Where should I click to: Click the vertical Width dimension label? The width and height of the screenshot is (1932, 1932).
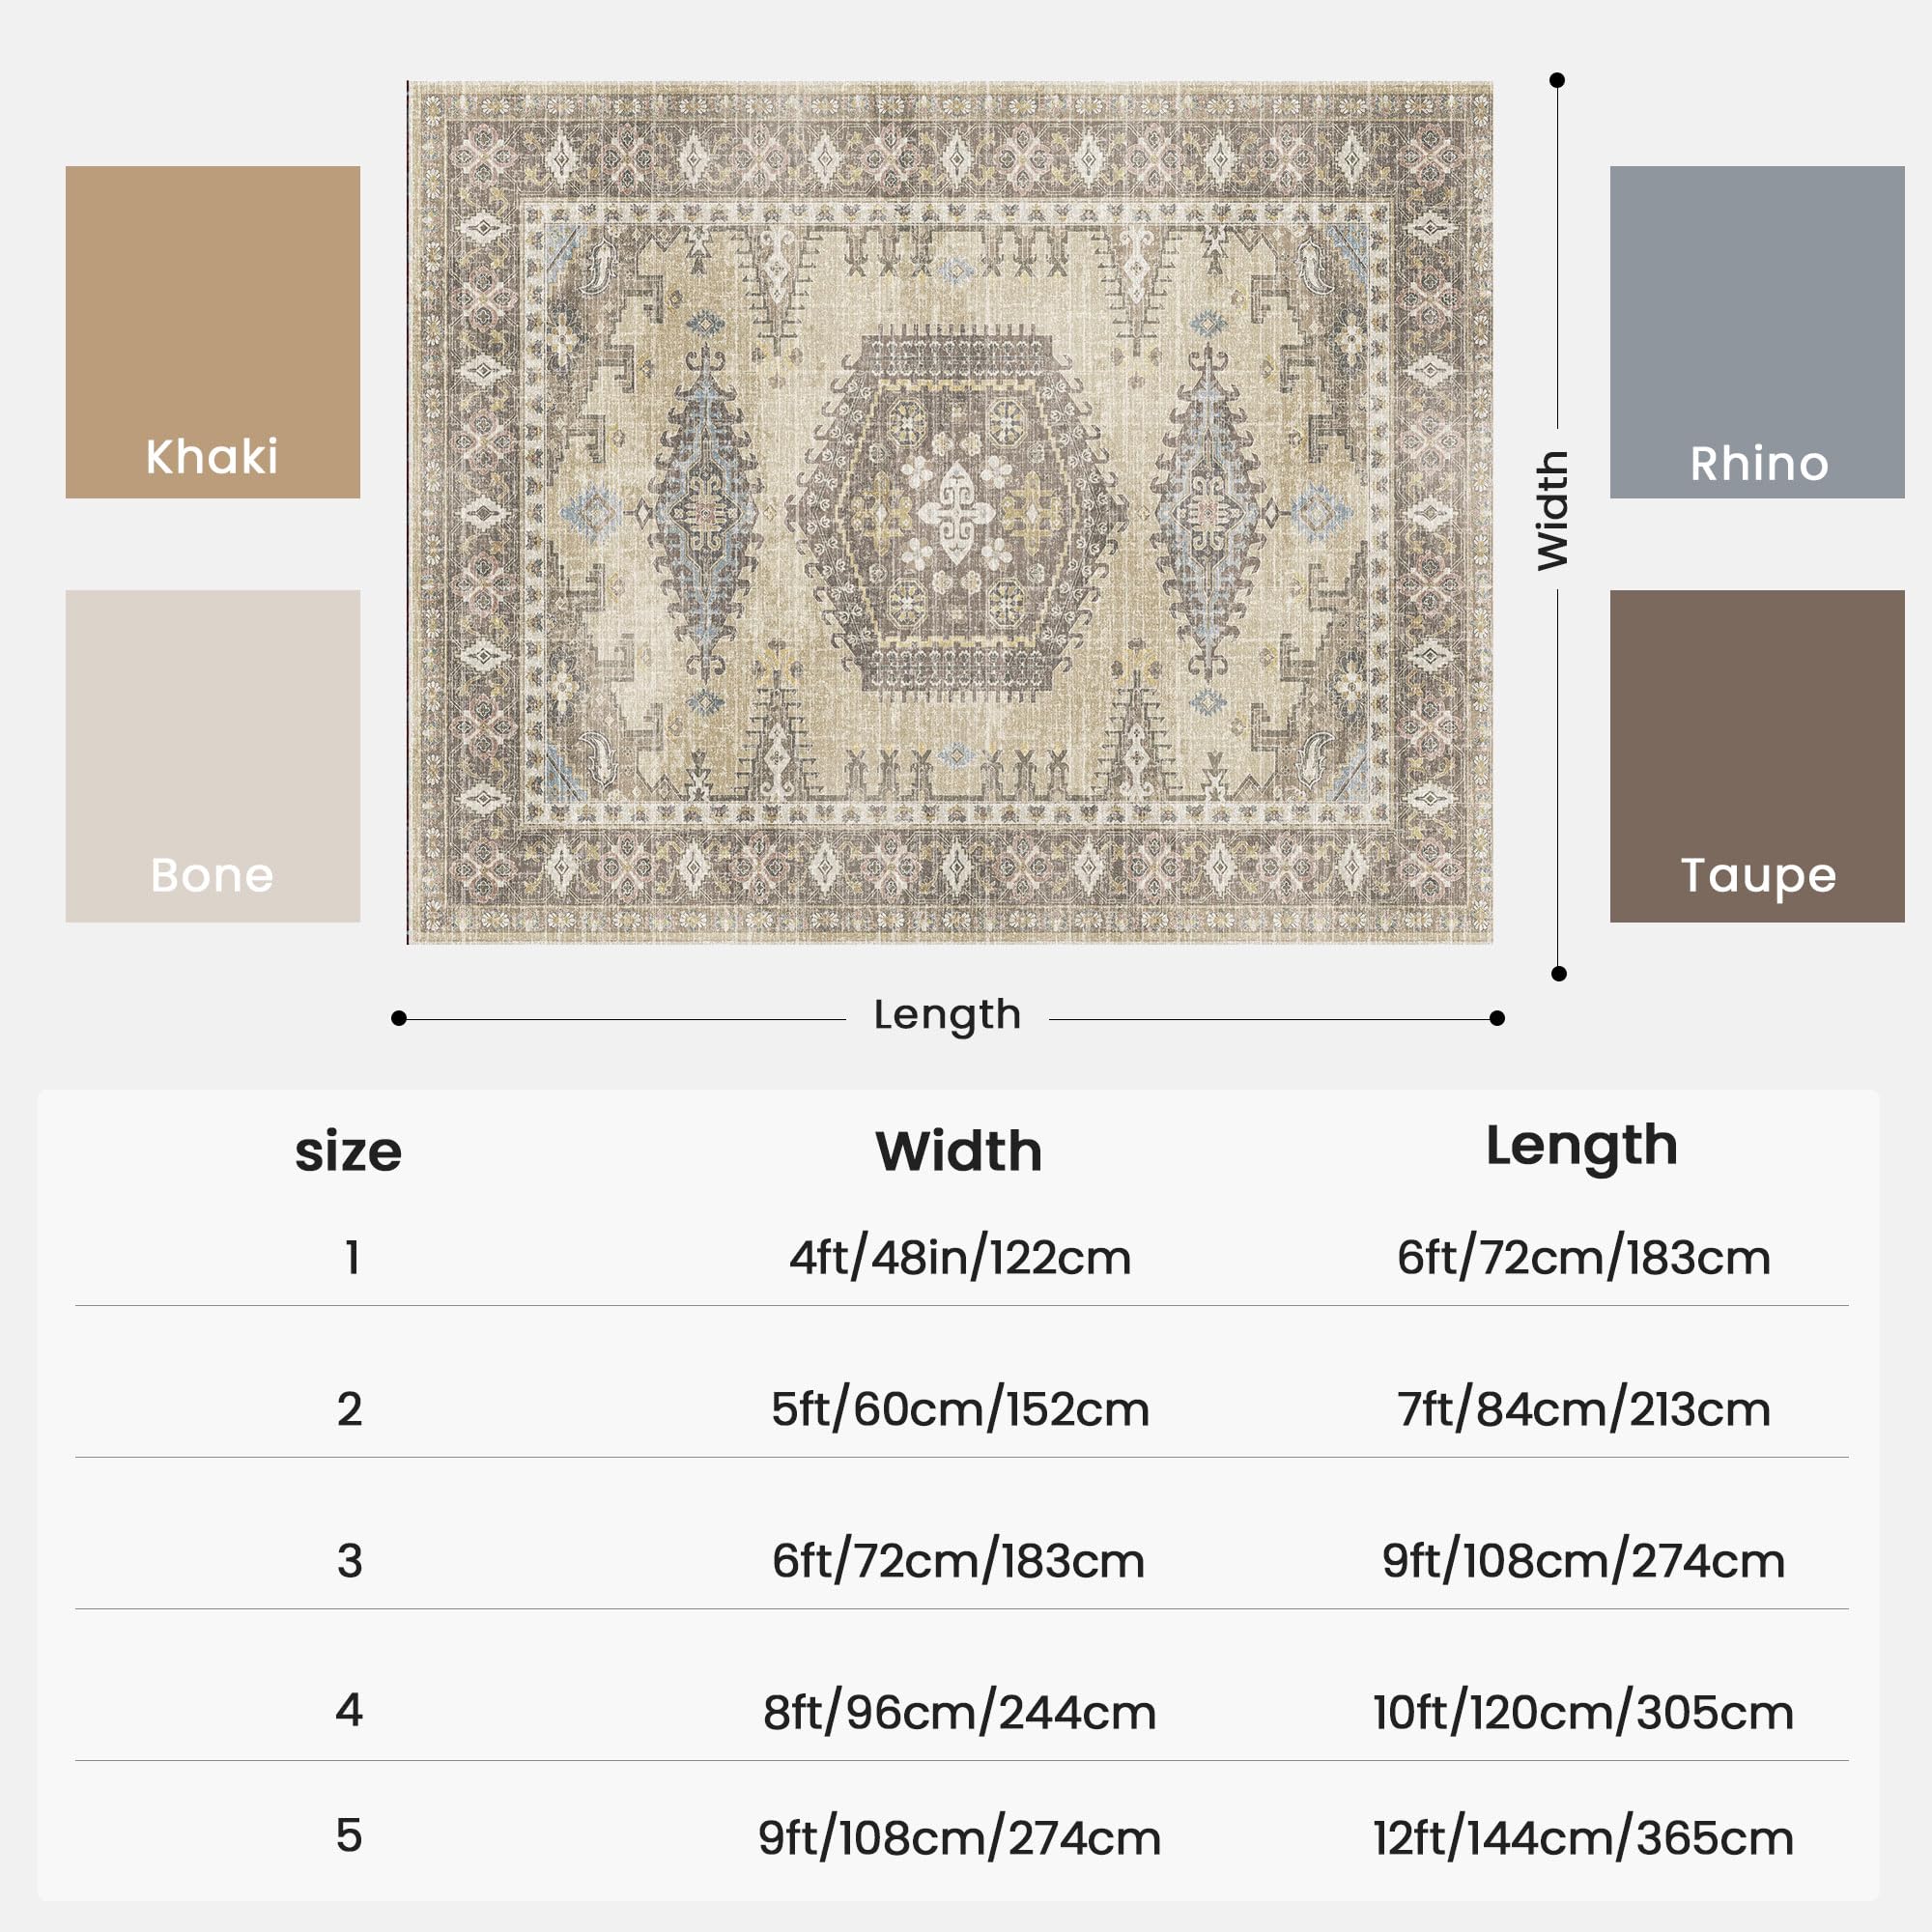(1553, 511)
